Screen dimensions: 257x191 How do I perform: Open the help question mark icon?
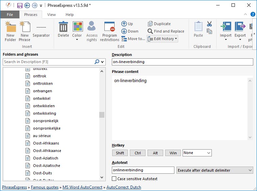point(253,14)
